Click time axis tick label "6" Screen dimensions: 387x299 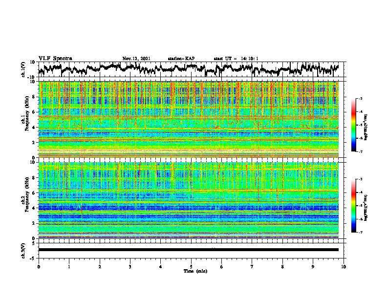coord(222,267)
